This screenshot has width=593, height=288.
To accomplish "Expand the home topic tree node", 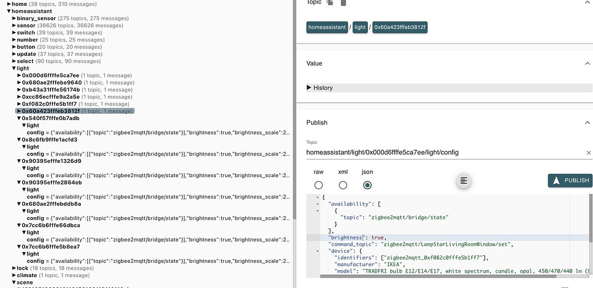I will [x=9, y=4].
